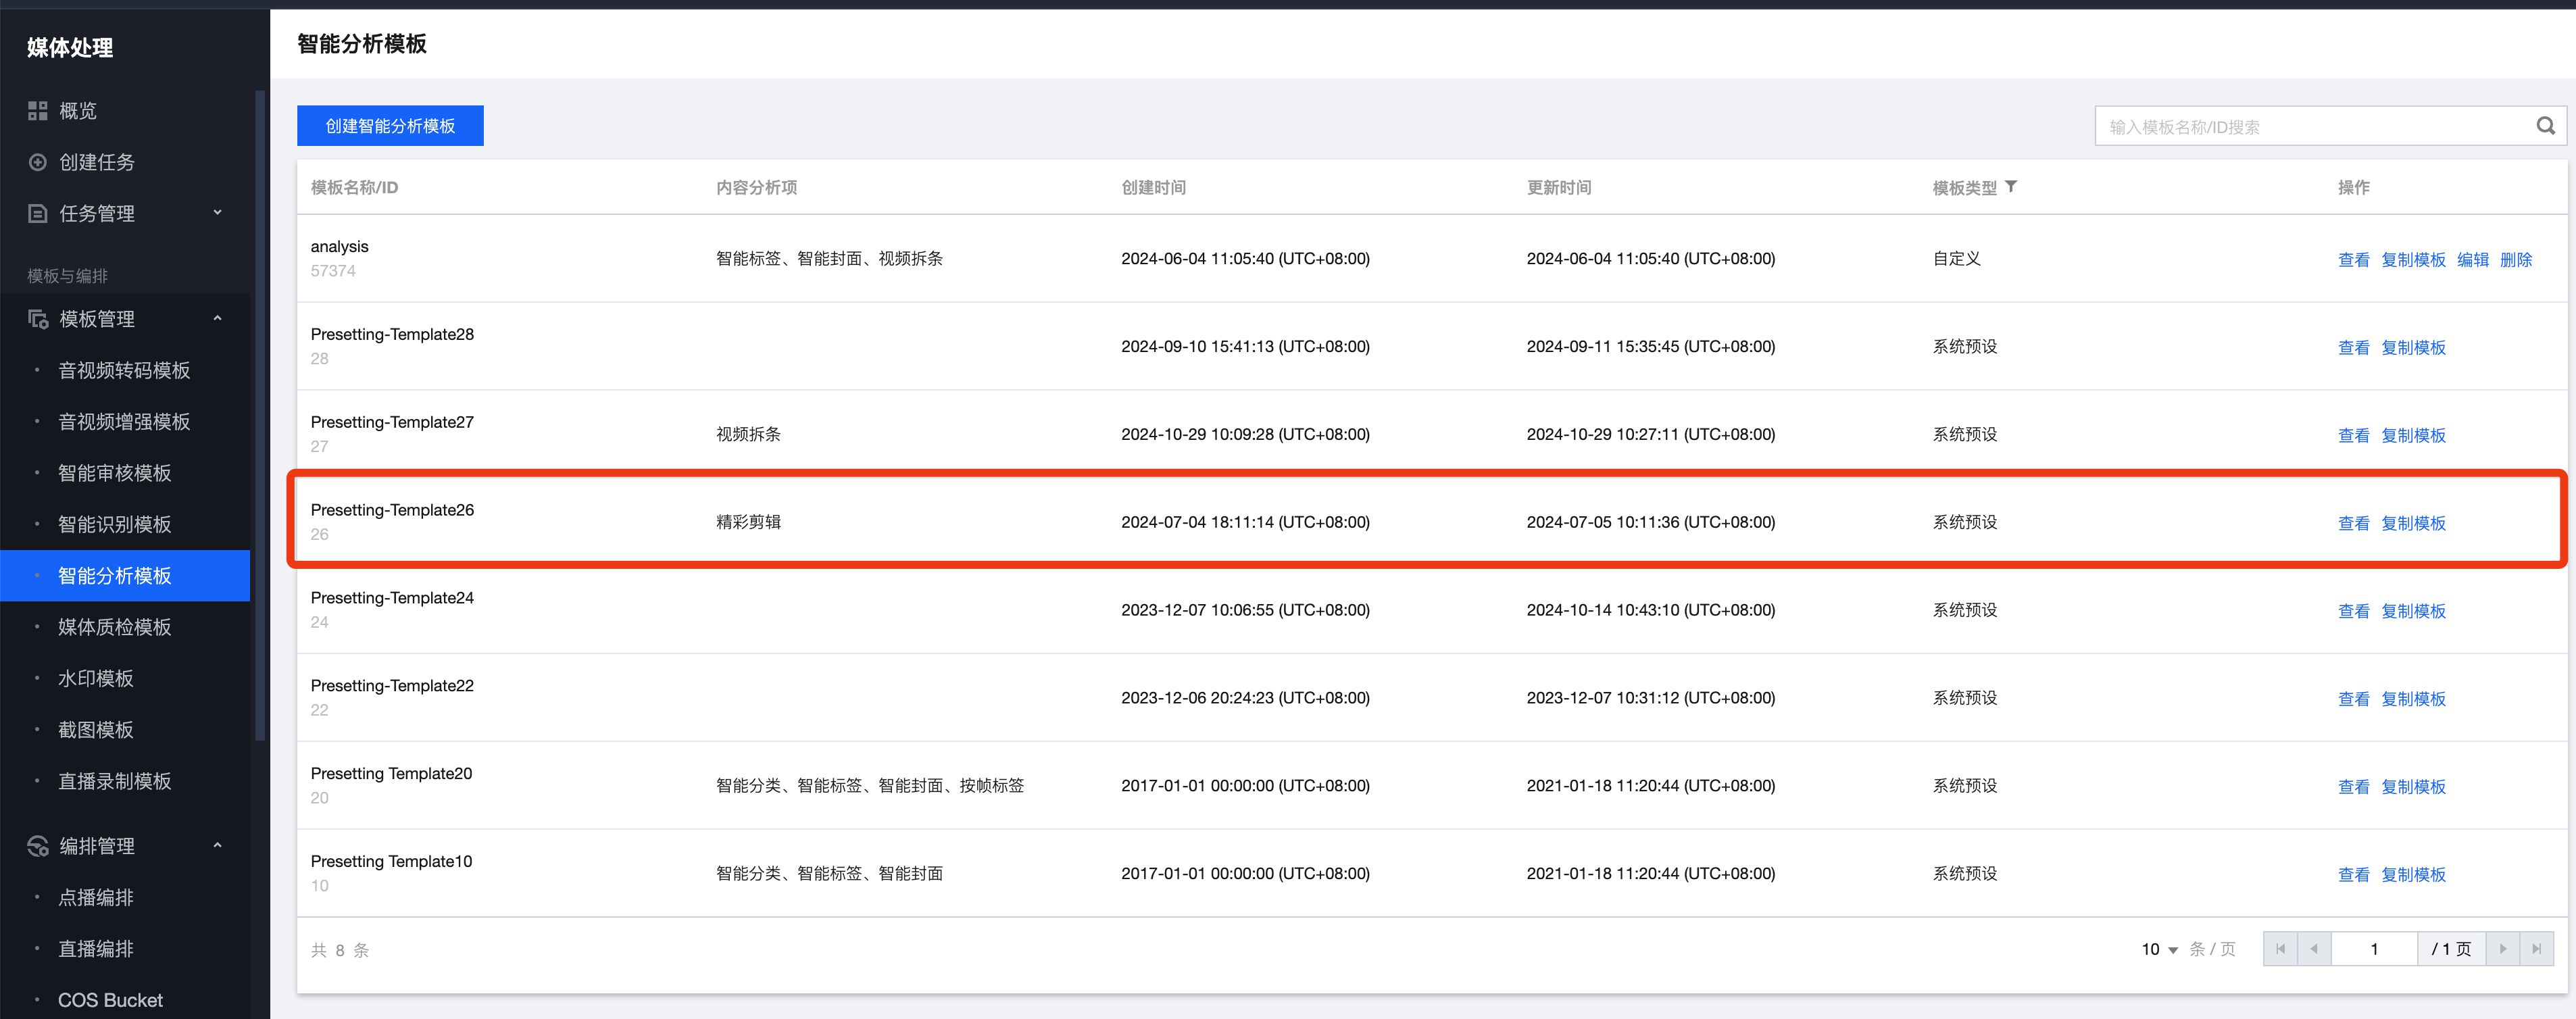Expand the 任务管理 submenu chevron

click(218, 213)
